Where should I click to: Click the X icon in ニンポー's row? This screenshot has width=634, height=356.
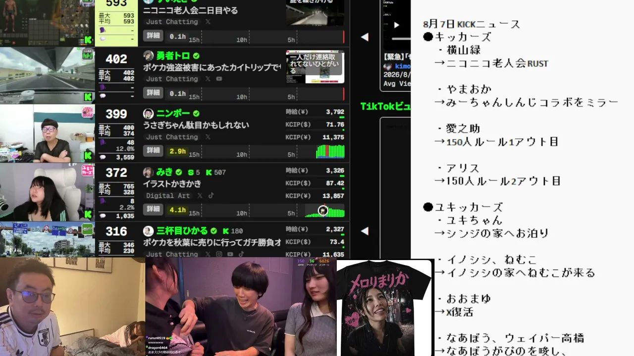coord(208,137)
